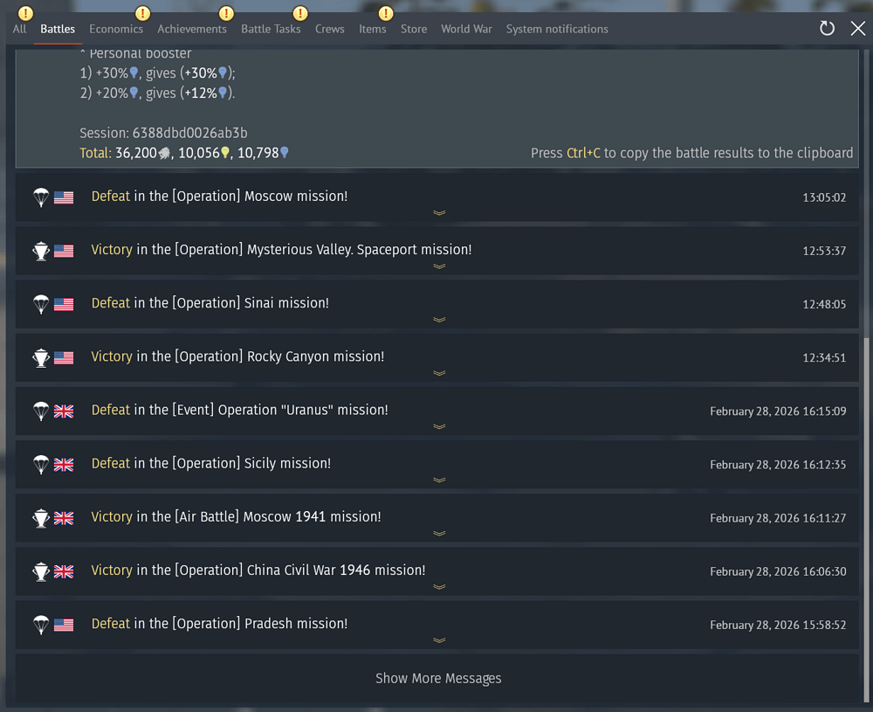Open the World War tab
This screenshot has height=712, width=873.
(x=466, y=29)
